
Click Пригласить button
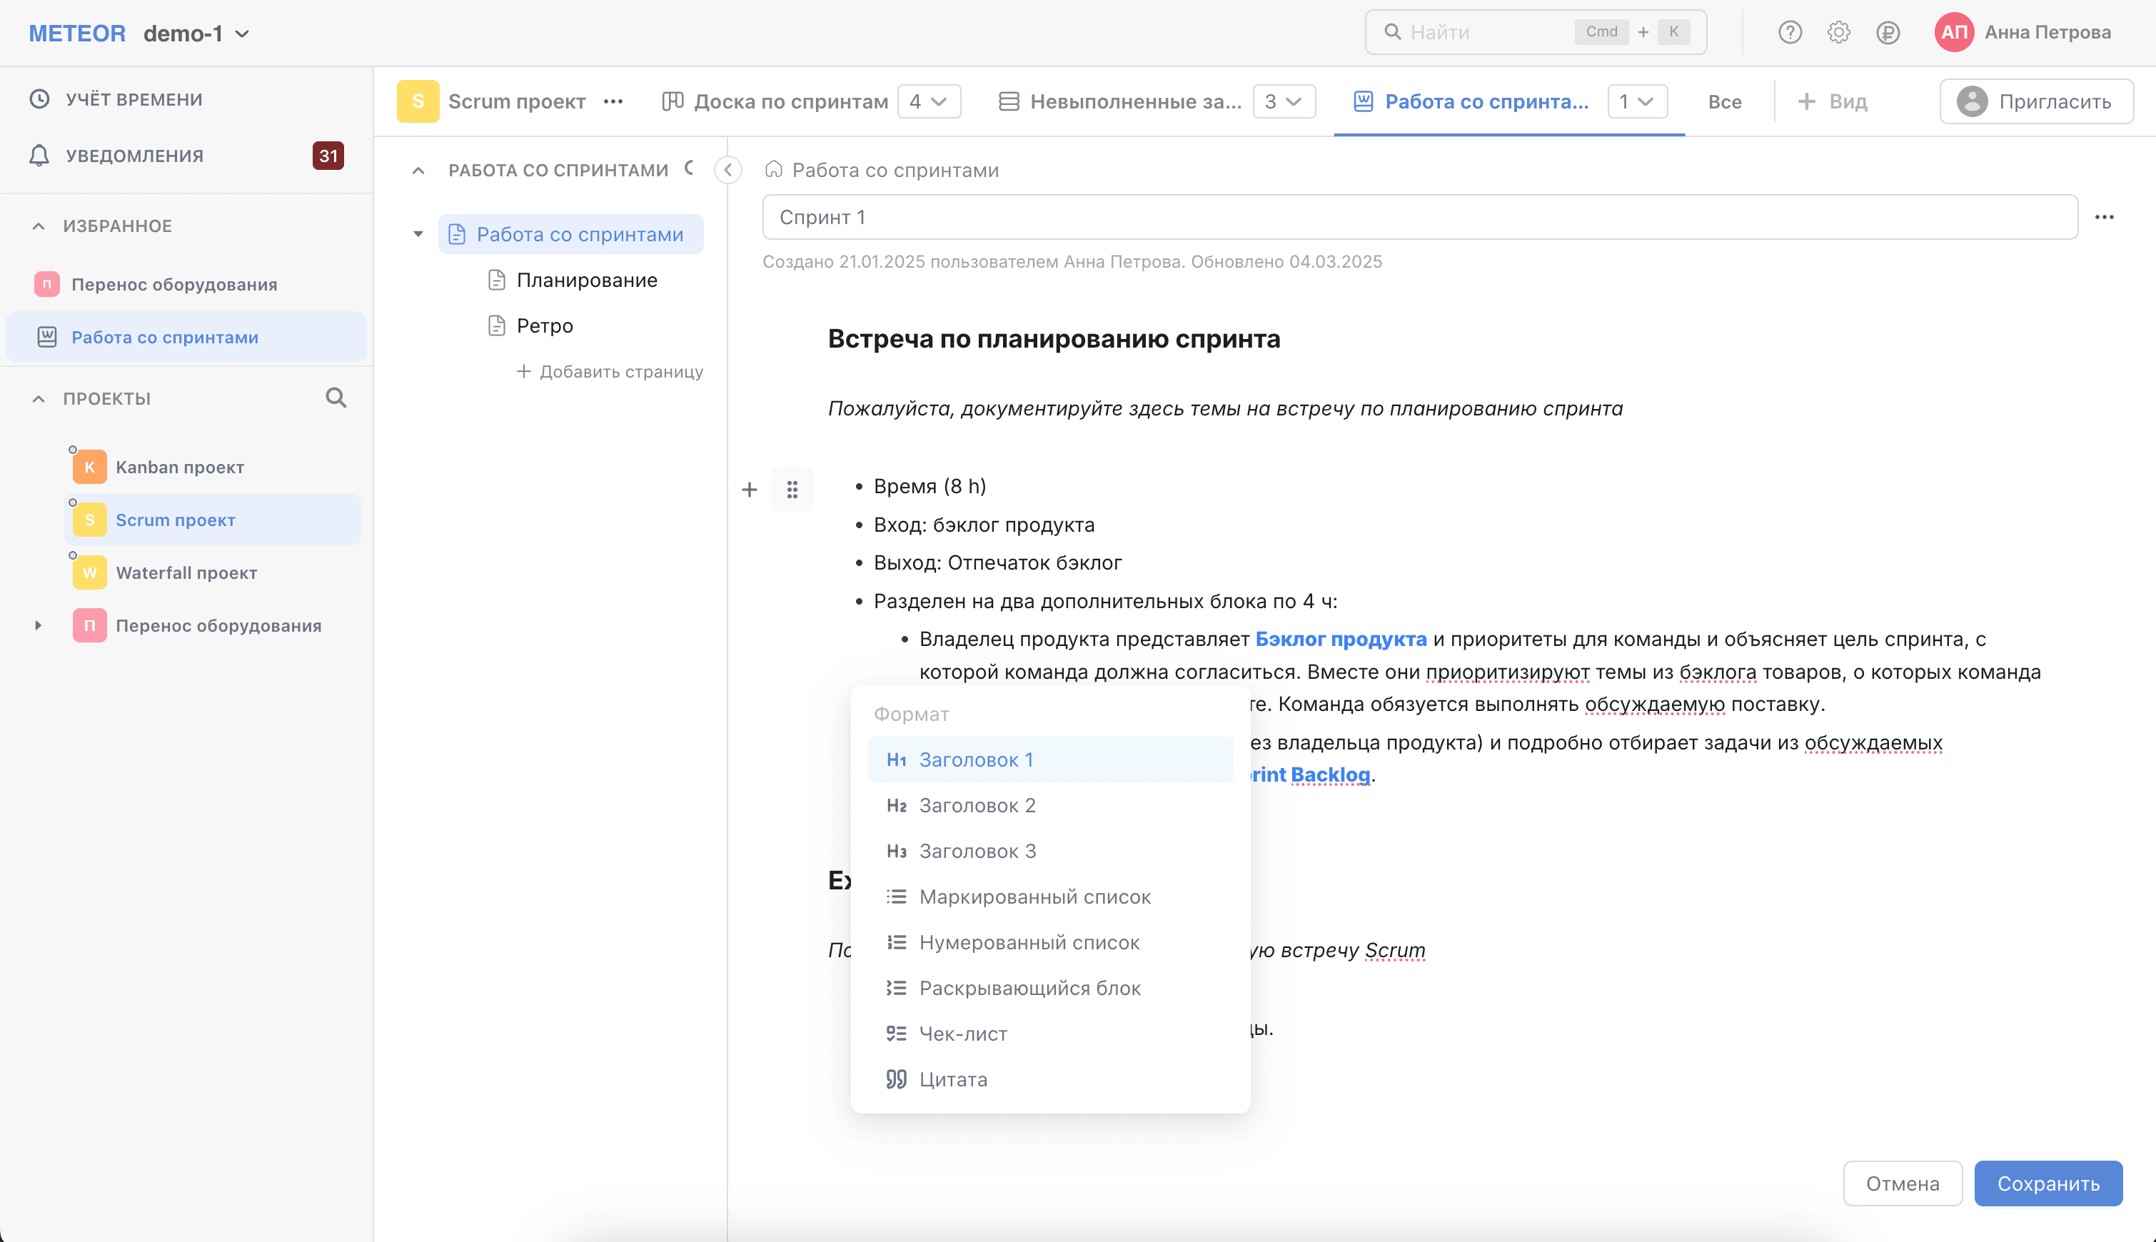[2037, 101]
